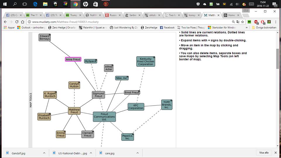Open the Adblock extension icon
This screenshot has width=281, height=158.
[x=256, y=22]
